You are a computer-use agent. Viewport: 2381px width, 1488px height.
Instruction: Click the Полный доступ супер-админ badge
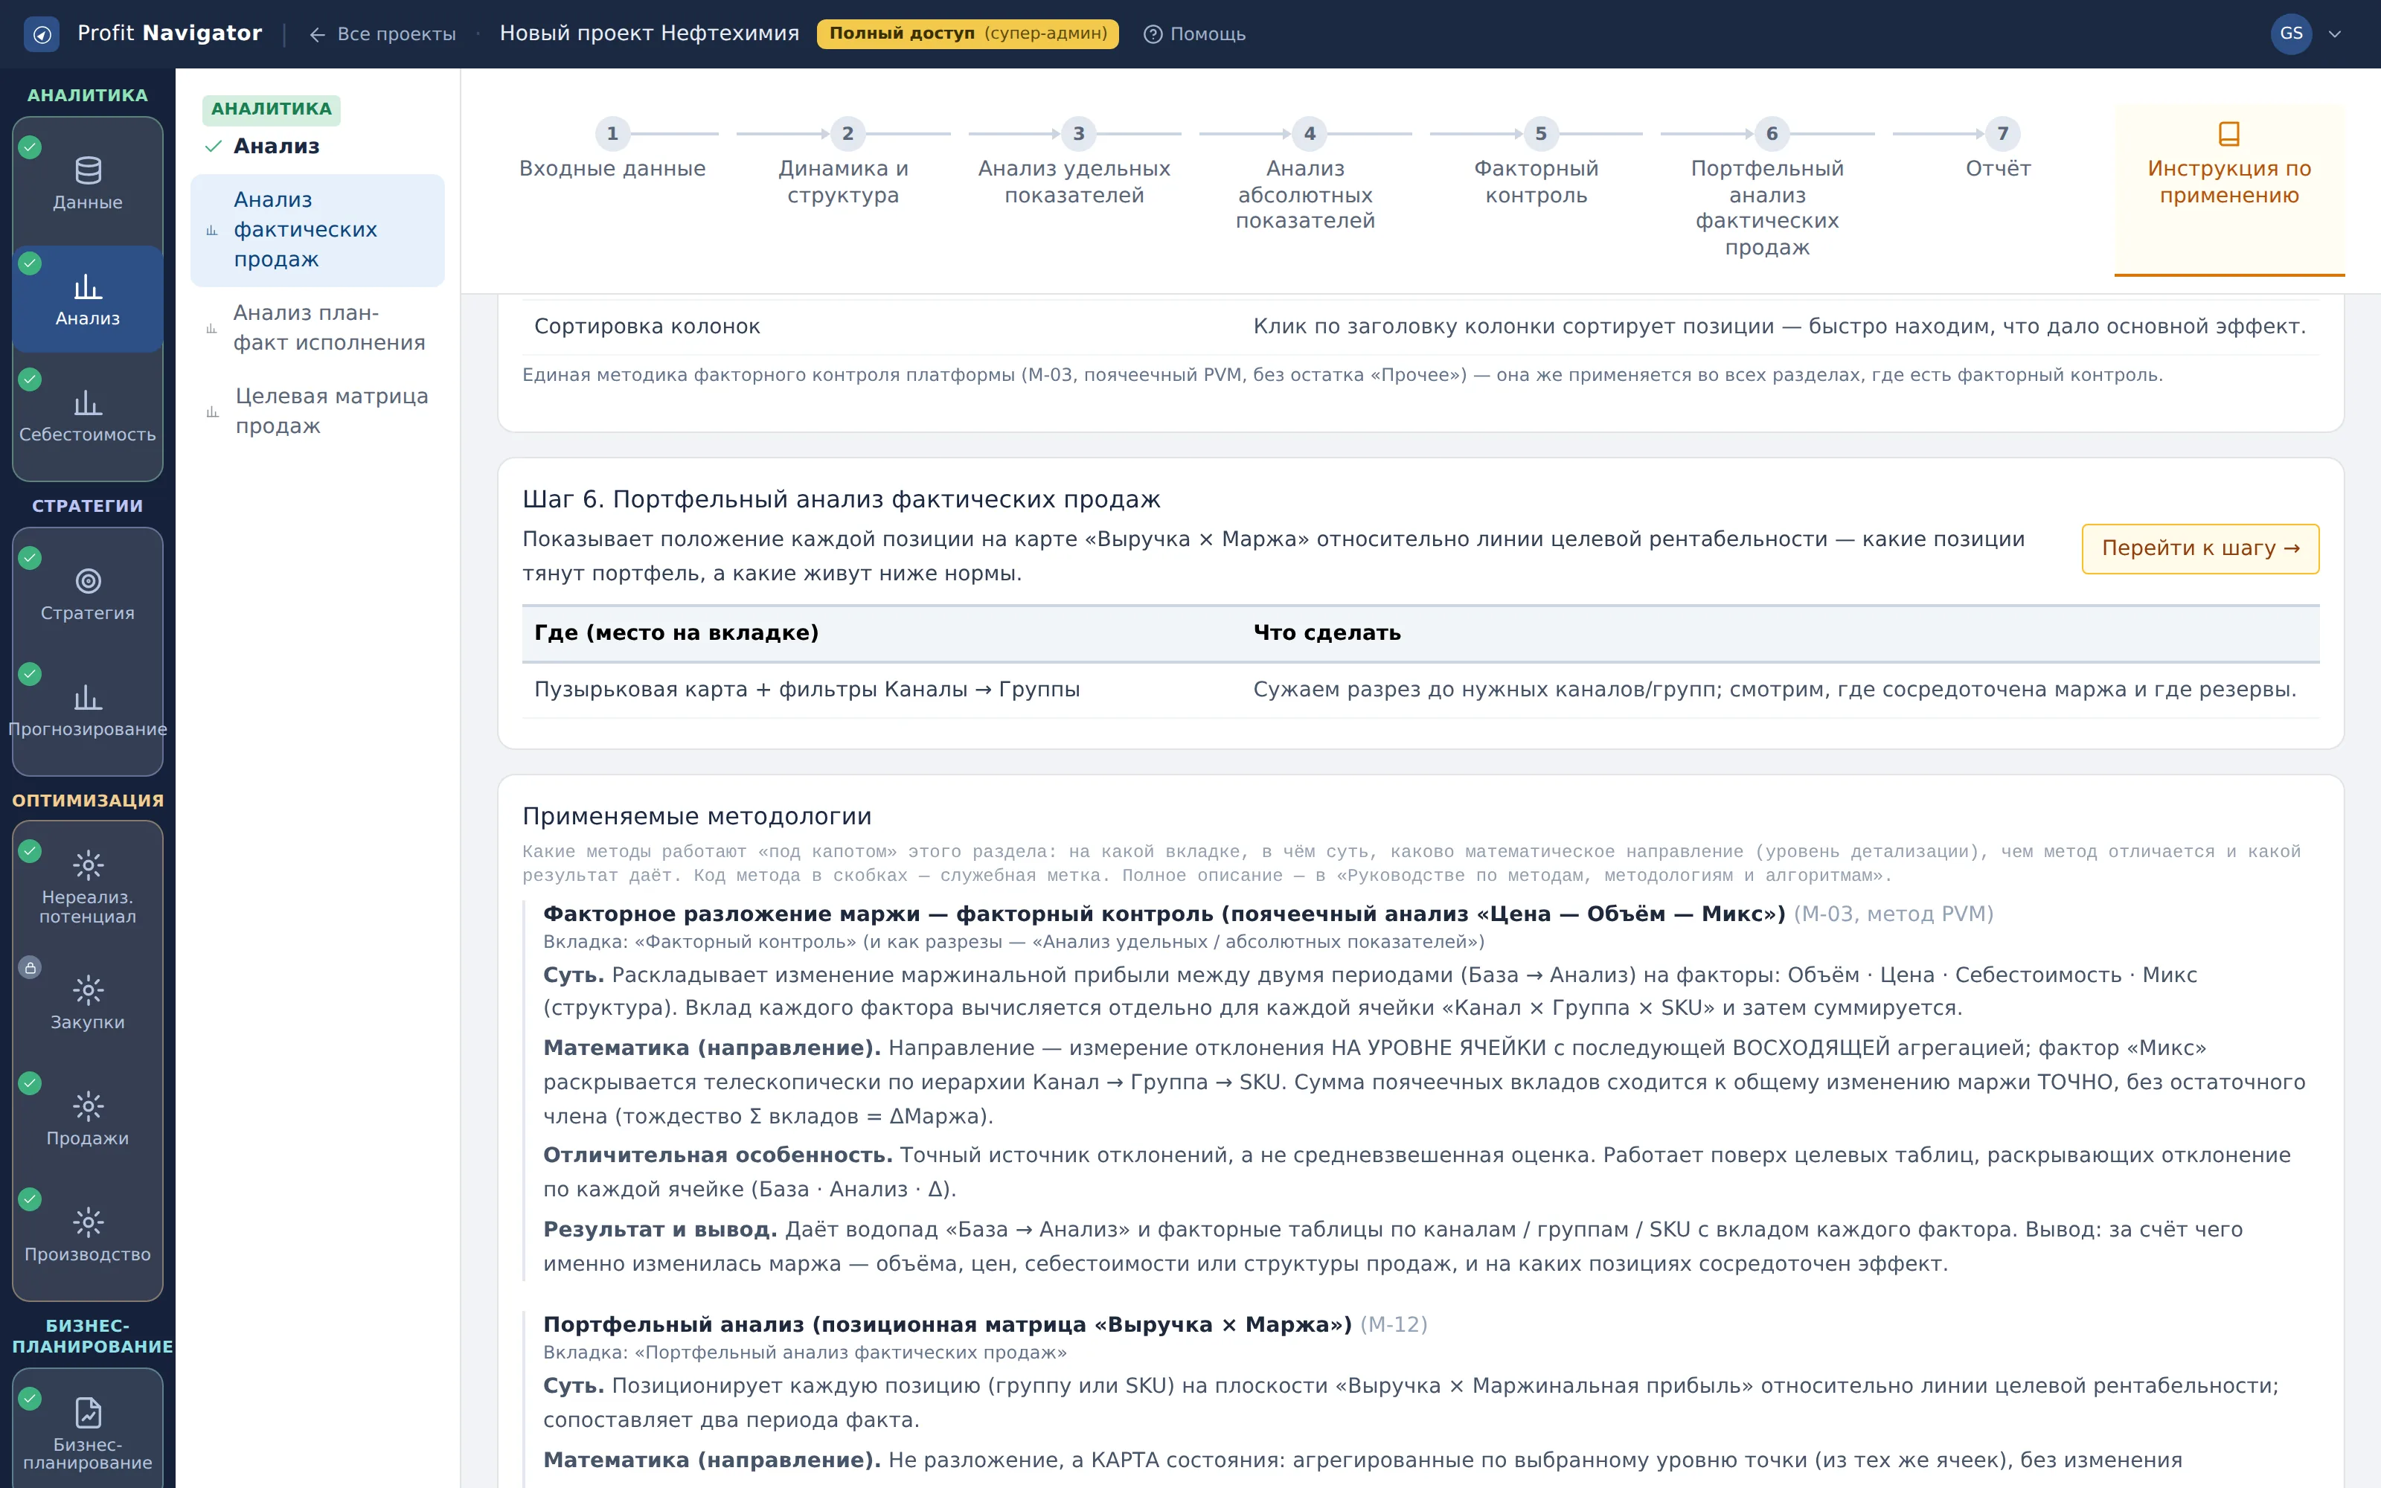[x=967, y=33]
